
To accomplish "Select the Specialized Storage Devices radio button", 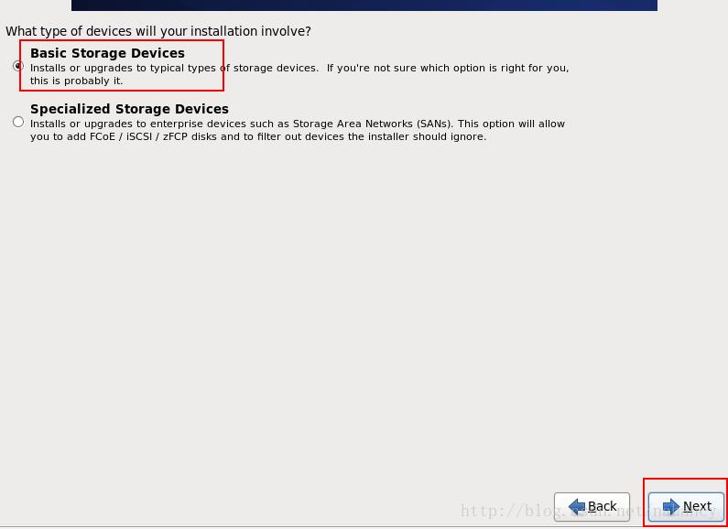I will [18, 122].
